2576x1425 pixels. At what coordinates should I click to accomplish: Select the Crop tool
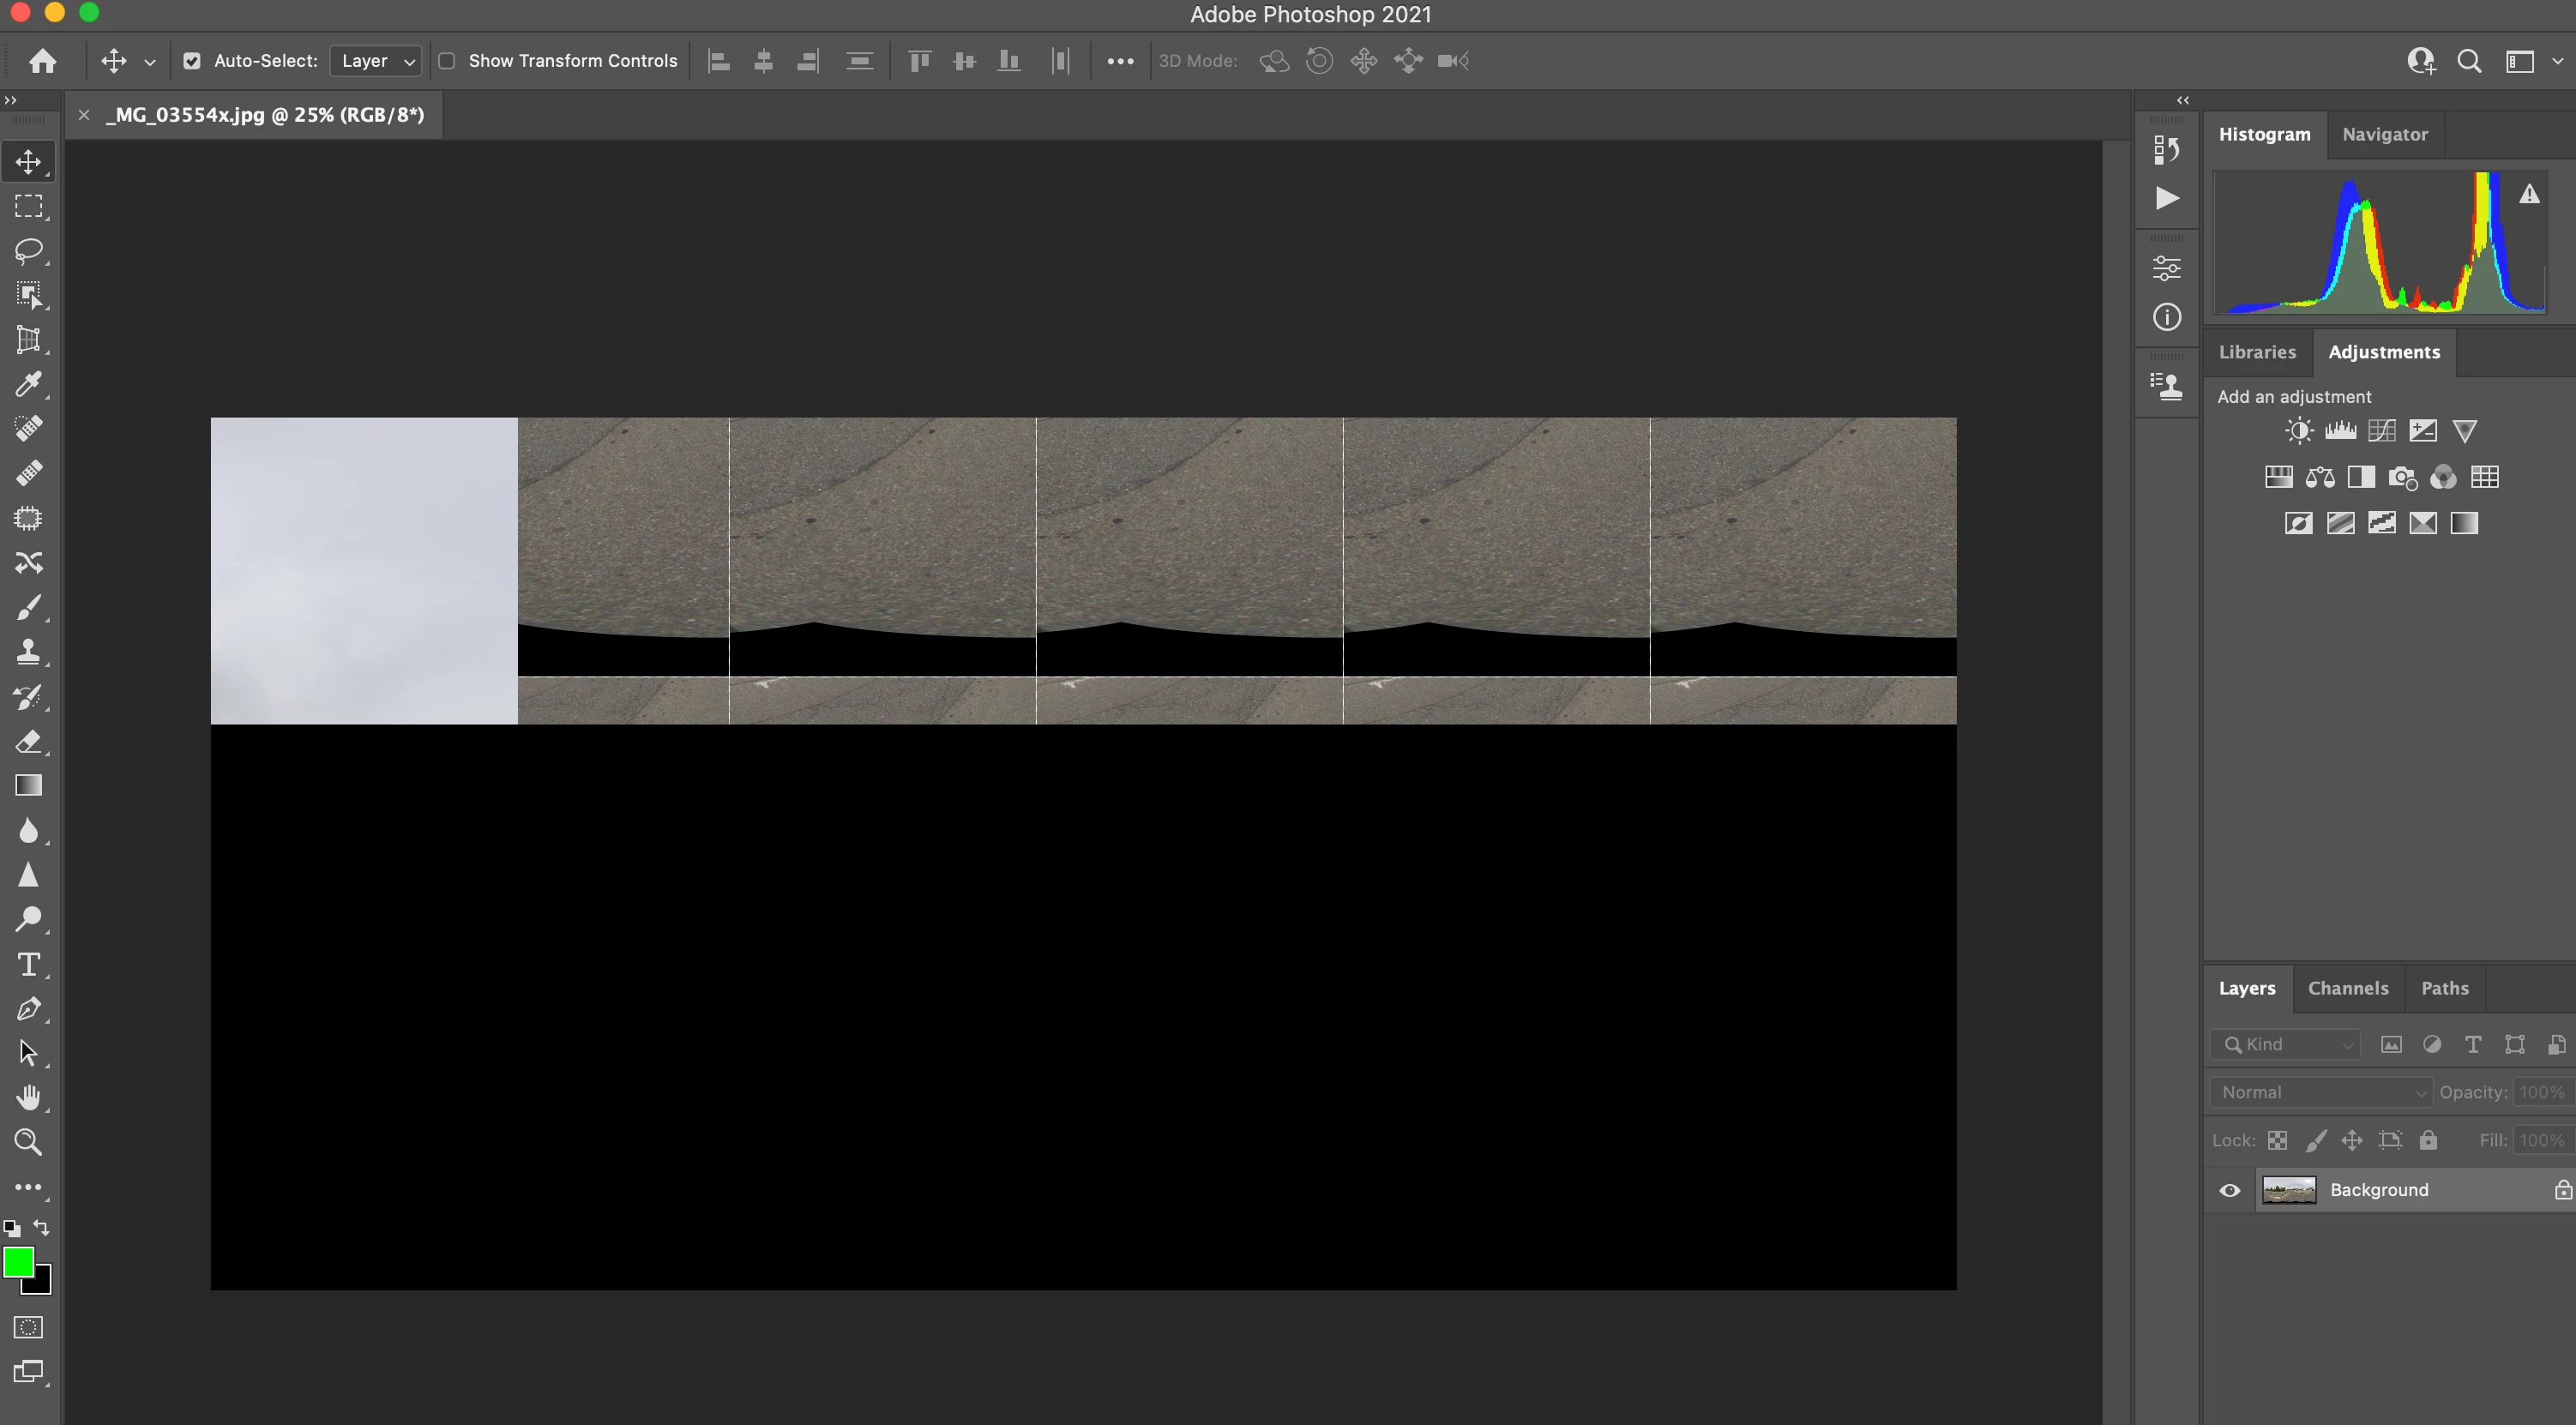(x=28, y=340)
